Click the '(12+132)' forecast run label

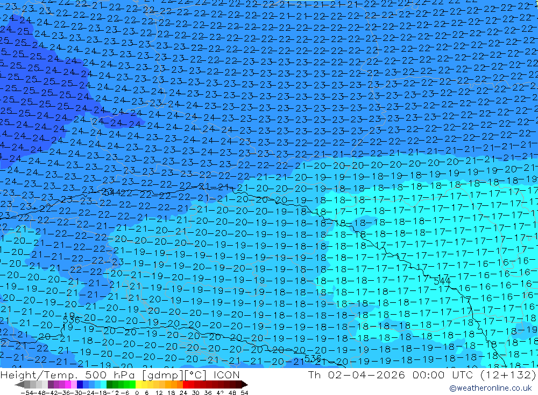pyautogui.click(x=508, y=375)
